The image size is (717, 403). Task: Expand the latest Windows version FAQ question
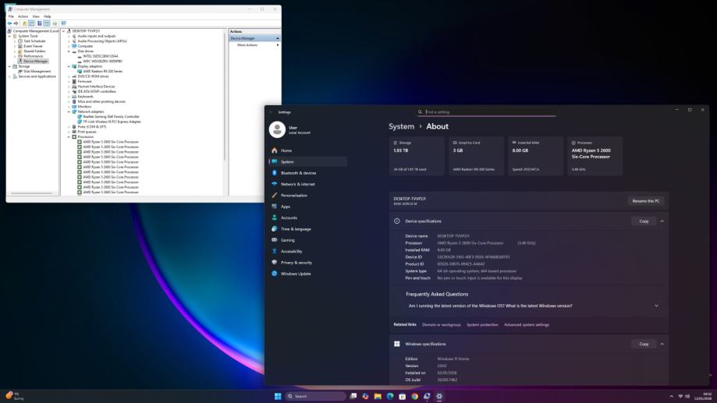(656, 306)
